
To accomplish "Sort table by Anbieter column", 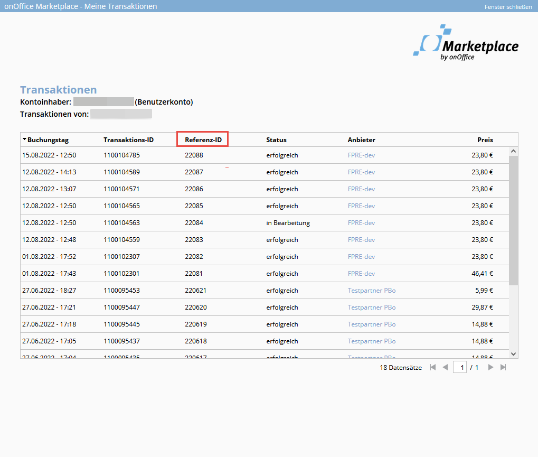I will [361, 140].
